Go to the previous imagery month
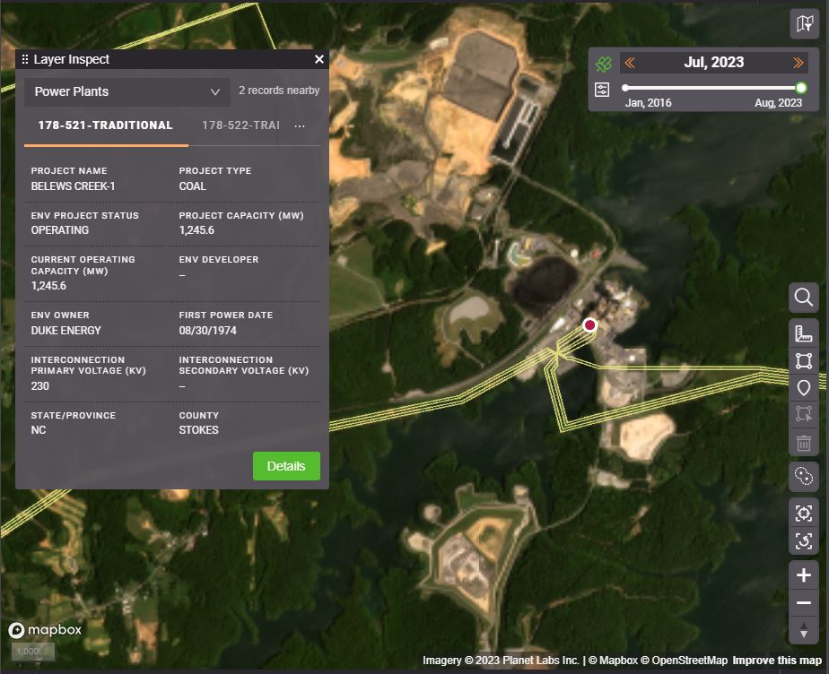Image resolution: width=829 pixels, height=674 pixels. 630,63
